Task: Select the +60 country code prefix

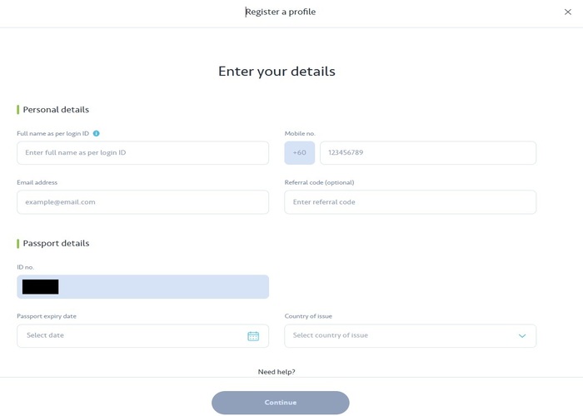Action: click(x=300, y=153)
